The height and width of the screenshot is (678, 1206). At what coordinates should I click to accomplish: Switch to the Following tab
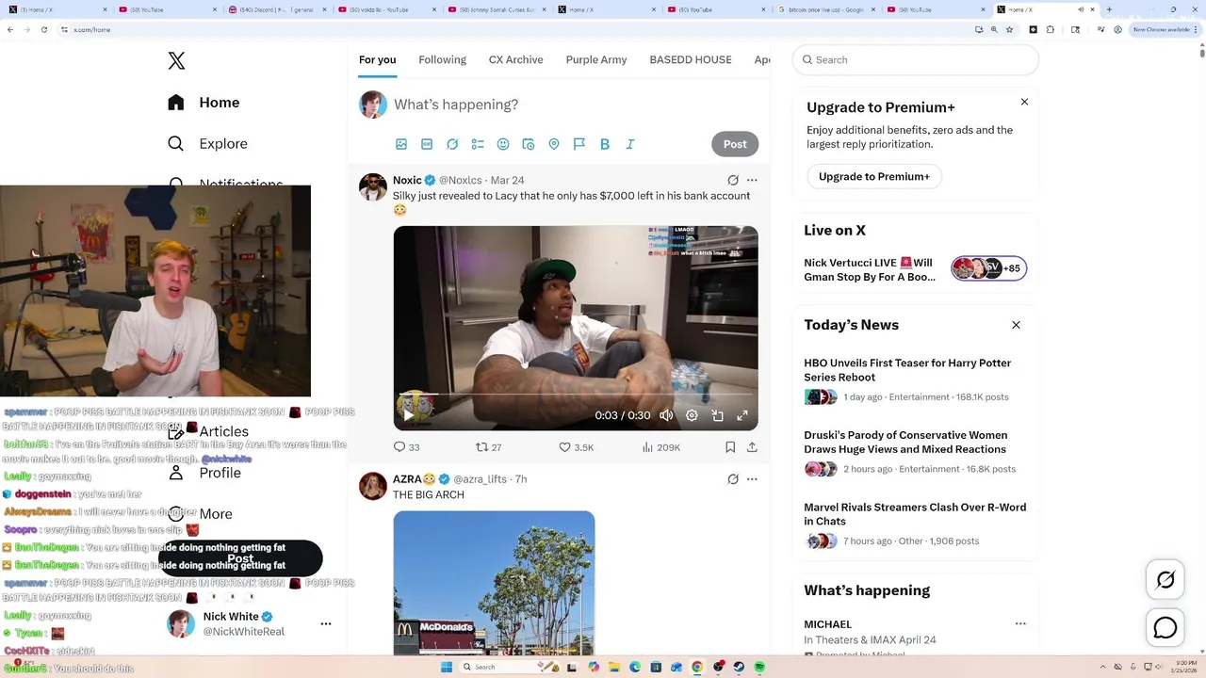click(x=443, y=59)
